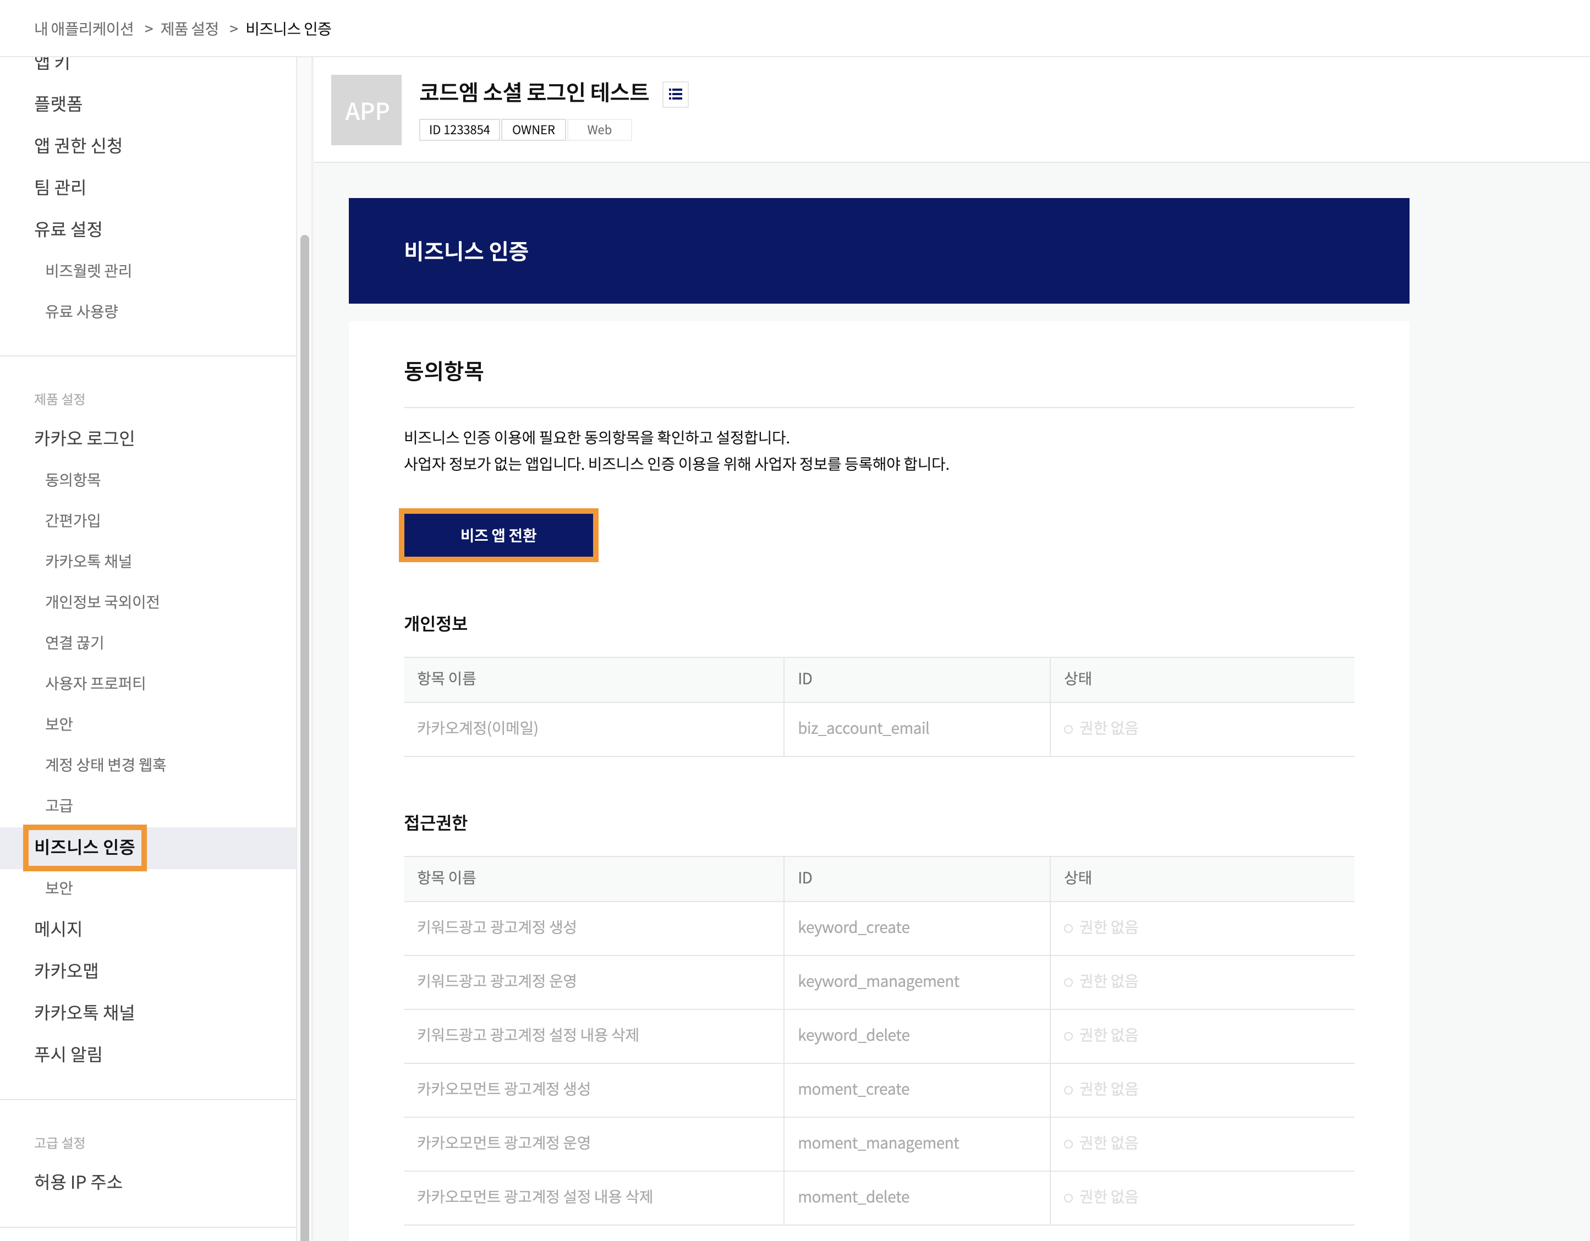Click 키워드광고 광고계정 운영 row name

tap(496, 981)
